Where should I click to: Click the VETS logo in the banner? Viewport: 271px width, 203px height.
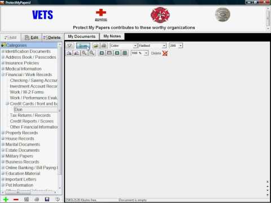[42, 15]
